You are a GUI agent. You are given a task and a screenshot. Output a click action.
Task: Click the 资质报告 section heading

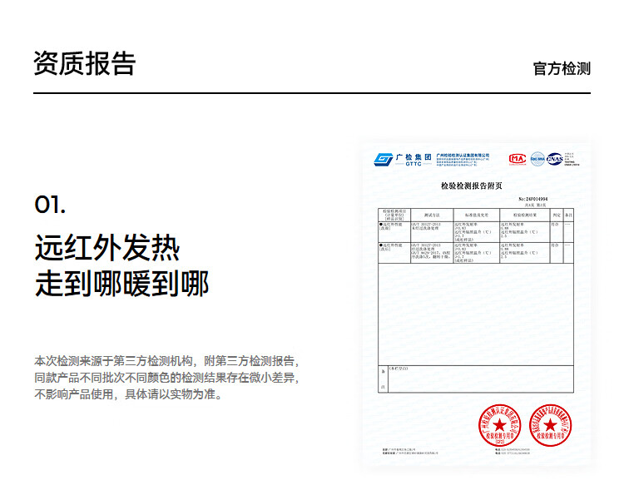click(x=84, y=64)
